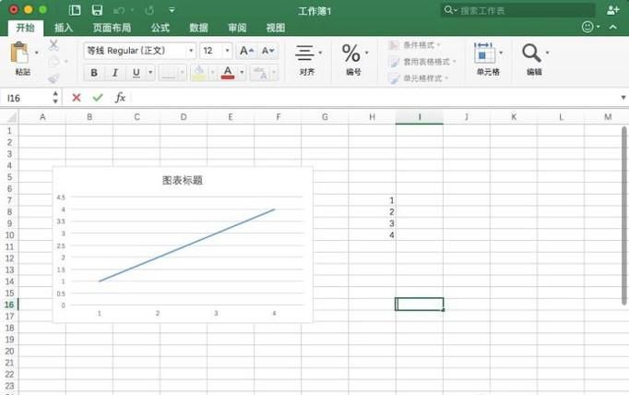The height and width of the screenshot is (395, 629).
Task: Click the Format Painter brush icon
Action: (53, 78)
